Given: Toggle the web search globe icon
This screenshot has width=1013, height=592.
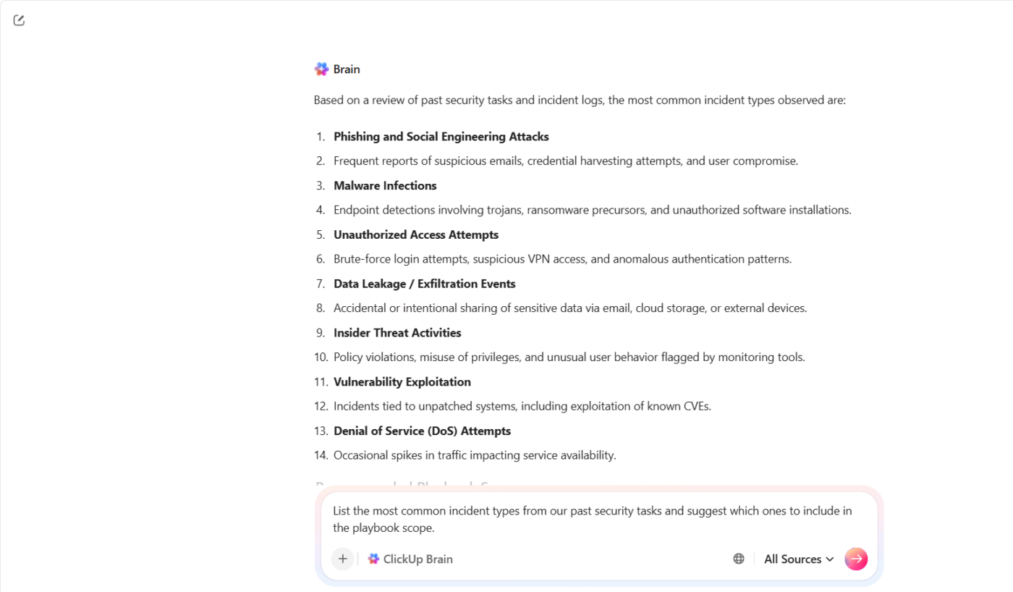Looking at the screenshot, I should 739,559.
